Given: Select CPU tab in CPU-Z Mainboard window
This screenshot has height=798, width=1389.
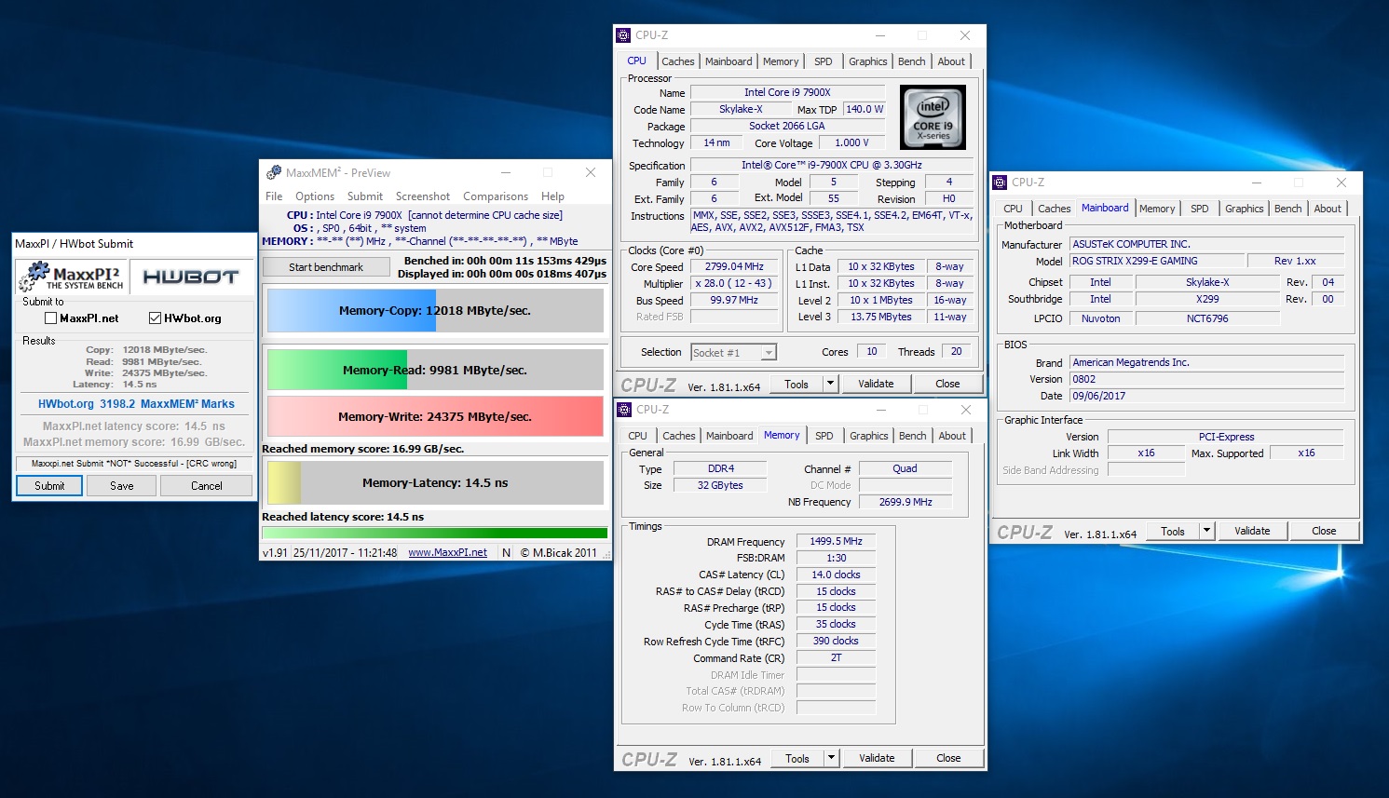Looking at the screenshot, I should coord(1013,209).
